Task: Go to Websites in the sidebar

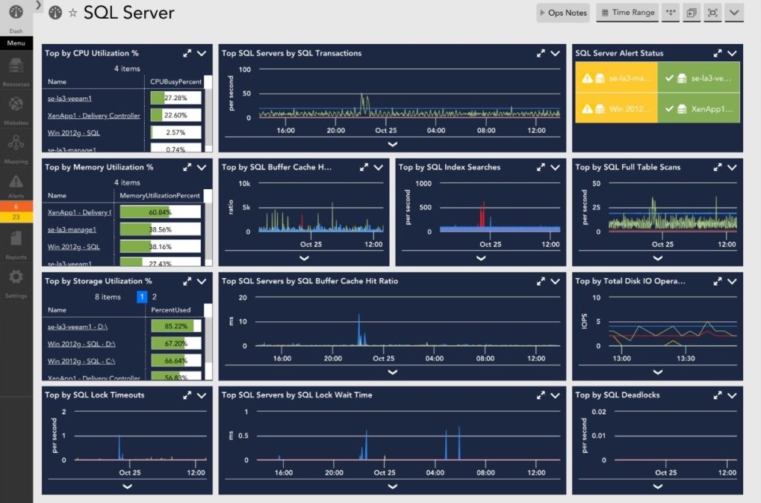Action: pos(16,108)
